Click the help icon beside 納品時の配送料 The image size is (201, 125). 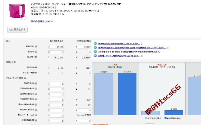pos(36,110)
